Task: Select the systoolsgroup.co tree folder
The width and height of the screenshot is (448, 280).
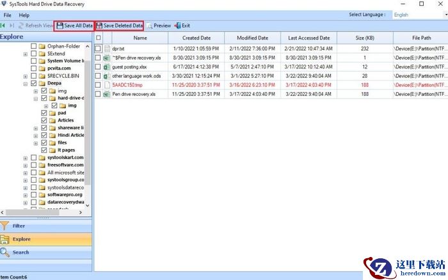Action: [66, 180]
